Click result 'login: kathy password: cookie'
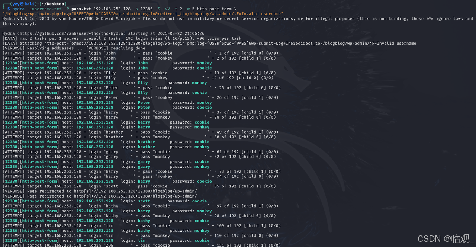476x247 pixels. click(106, 221)
